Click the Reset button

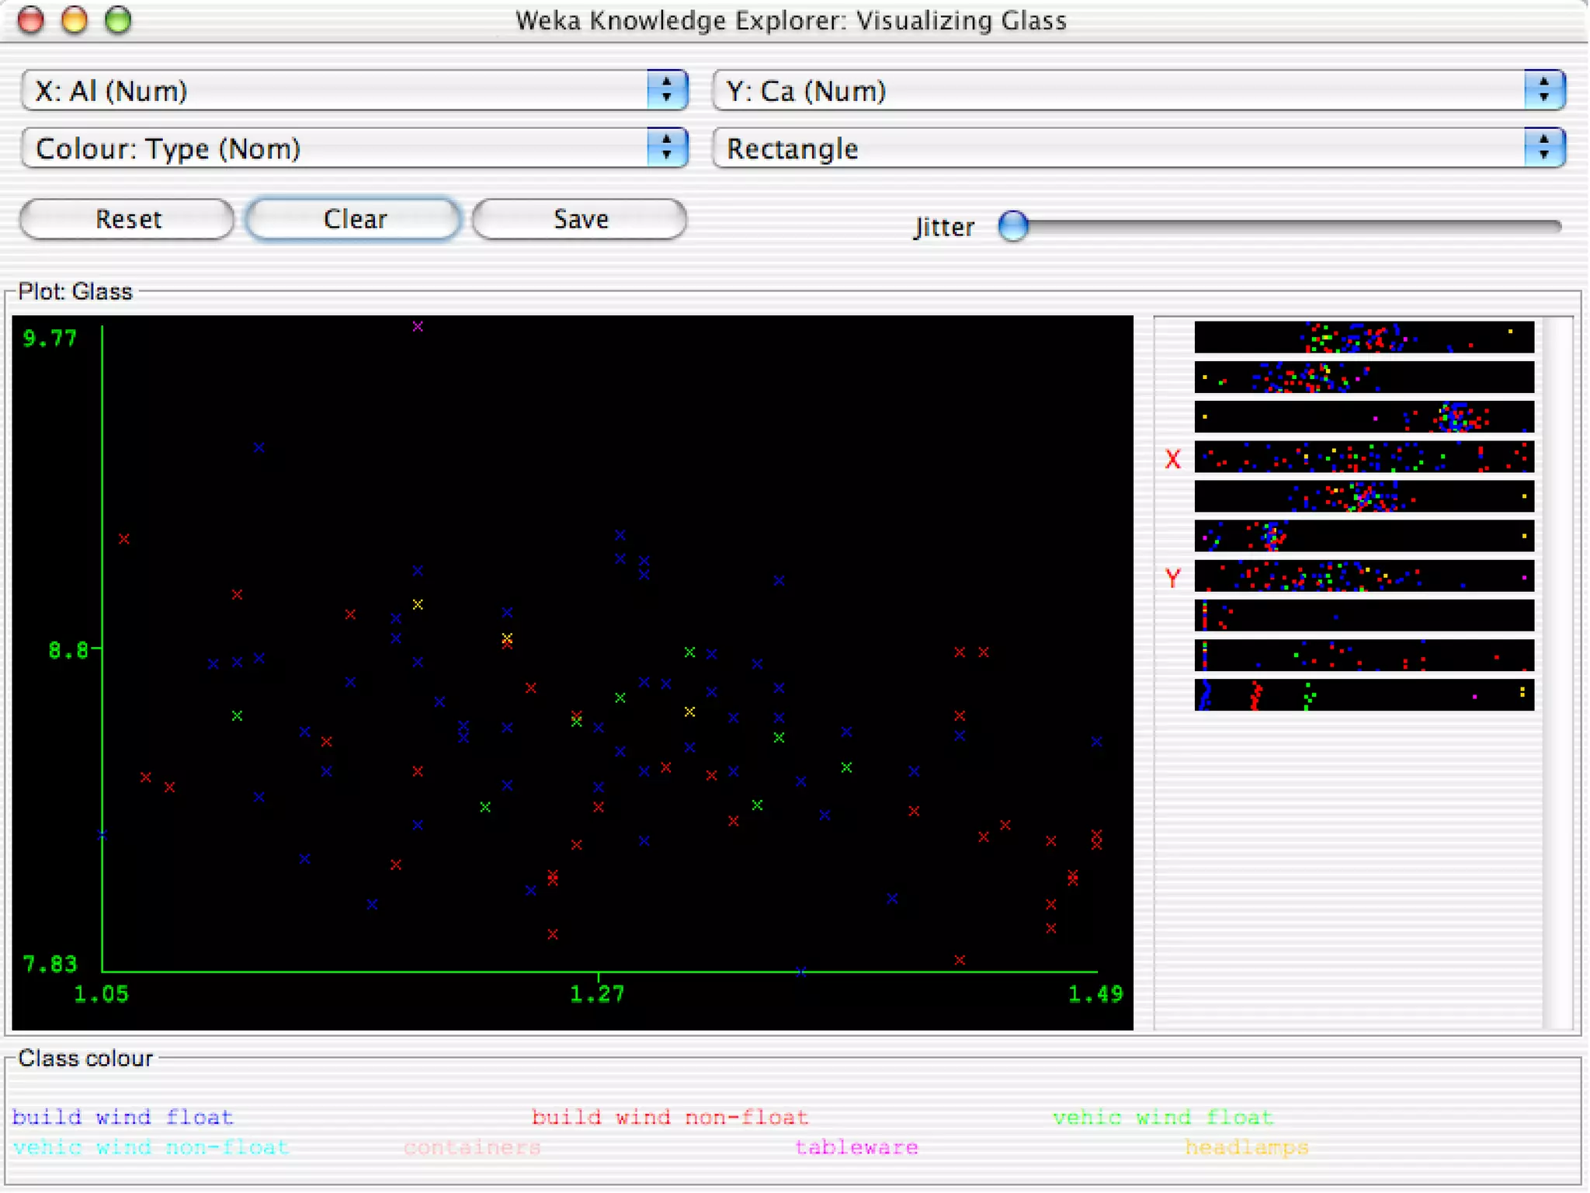pyautogui.click(x=127, y=219)
